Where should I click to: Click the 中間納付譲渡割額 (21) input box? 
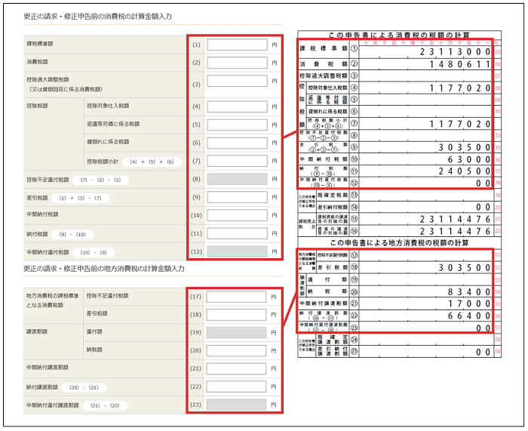(237, 368)
